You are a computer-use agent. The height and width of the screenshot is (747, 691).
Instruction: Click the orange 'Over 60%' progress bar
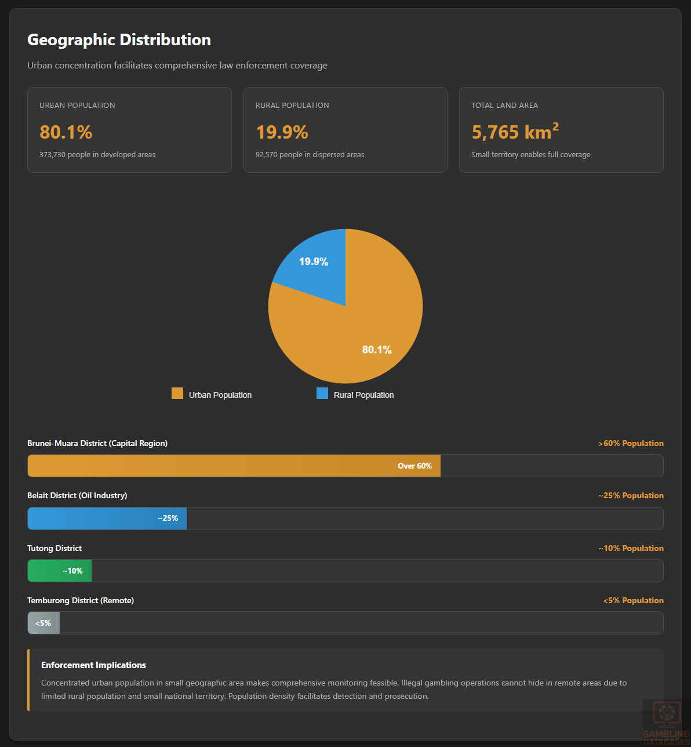pos(234,466)
